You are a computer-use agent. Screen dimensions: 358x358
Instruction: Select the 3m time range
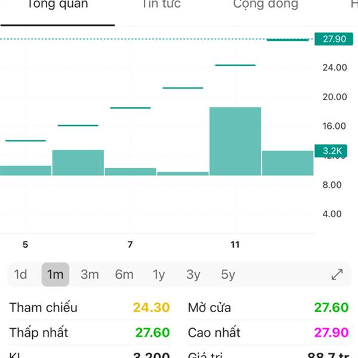pos(89,274)
